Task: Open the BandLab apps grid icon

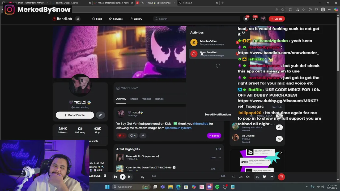Action: point(78,19)
